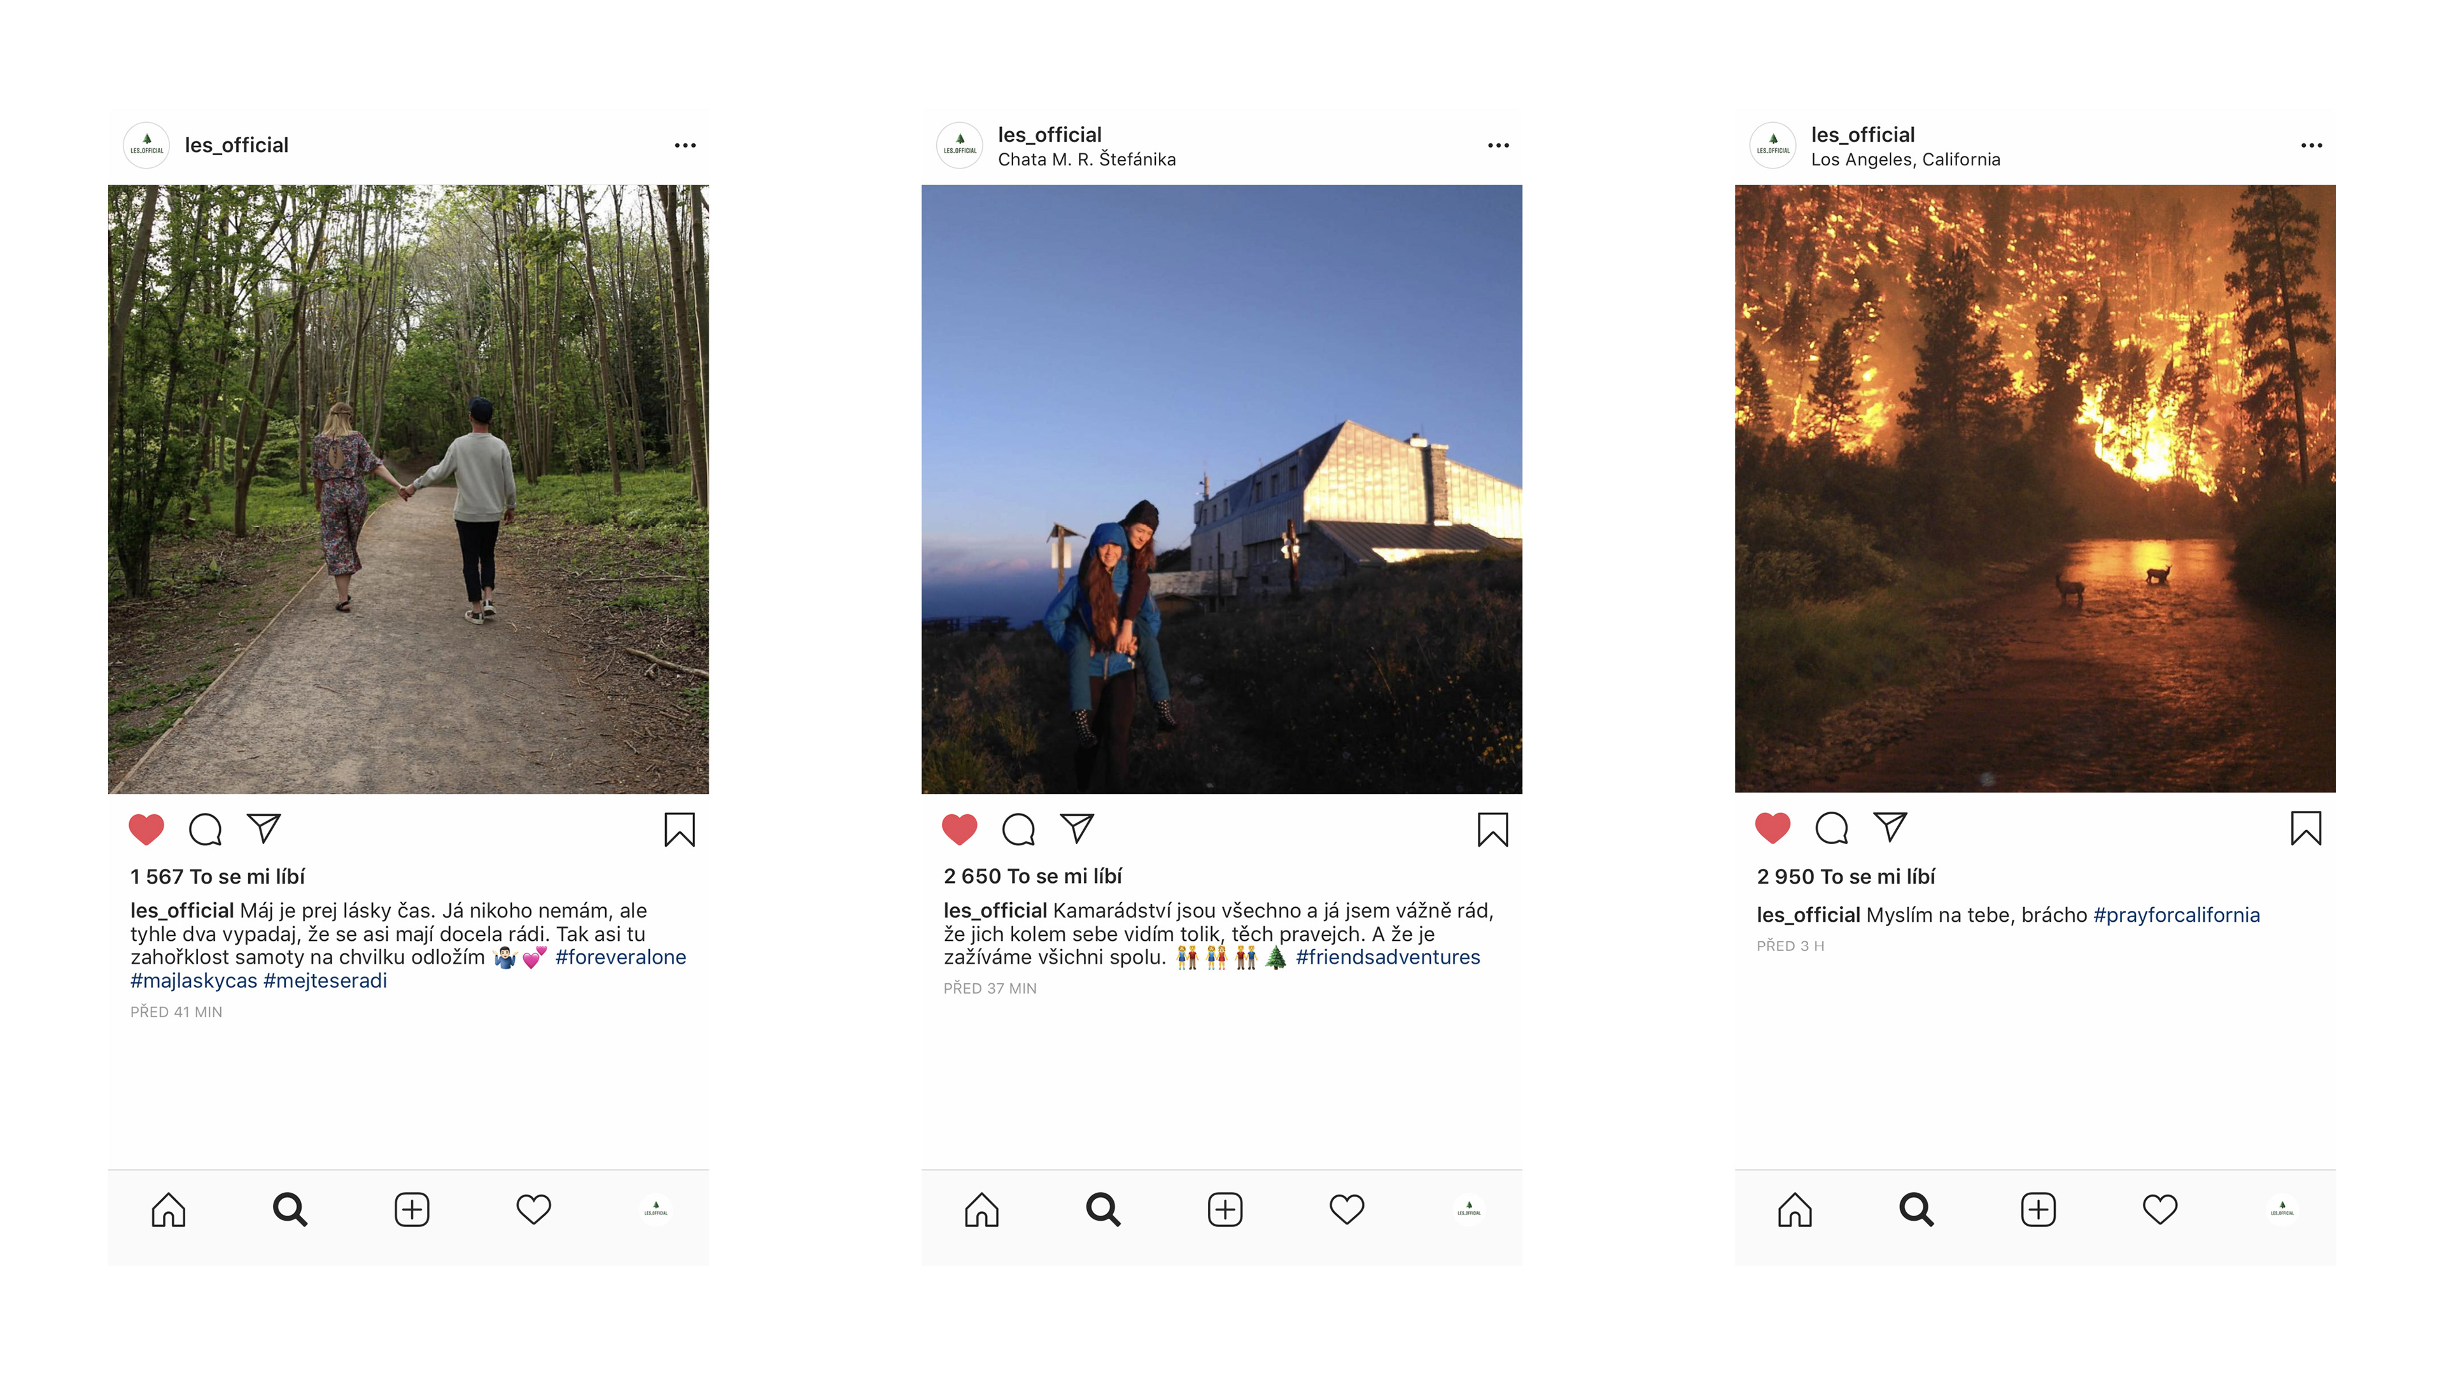Open Los Angeles, California location
Viewport: 2444px width, 1374px height.
pos(1905,159)
